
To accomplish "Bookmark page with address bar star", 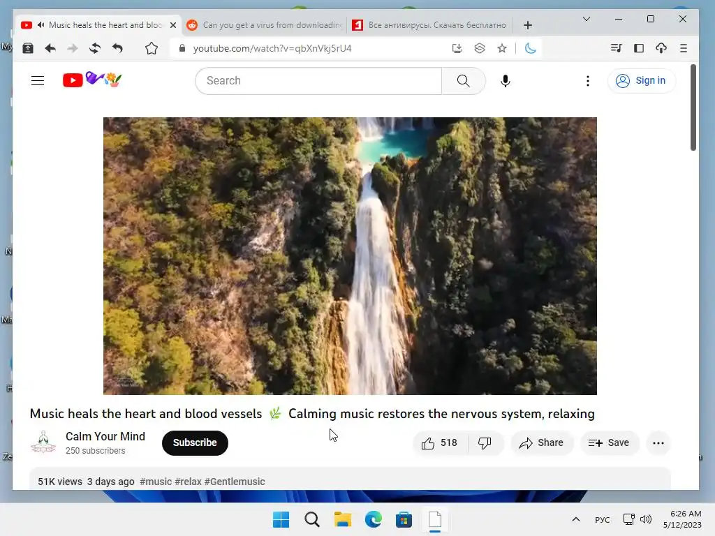I will tap(502, 48).
